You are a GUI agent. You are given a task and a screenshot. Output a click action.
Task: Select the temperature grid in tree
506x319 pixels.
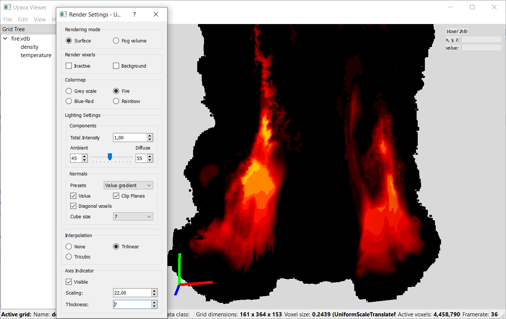(36, 55)
